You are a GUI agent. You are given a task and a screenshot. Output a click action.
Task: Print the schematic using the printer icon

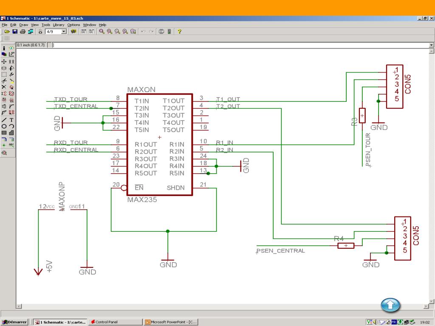pos(23,31)
